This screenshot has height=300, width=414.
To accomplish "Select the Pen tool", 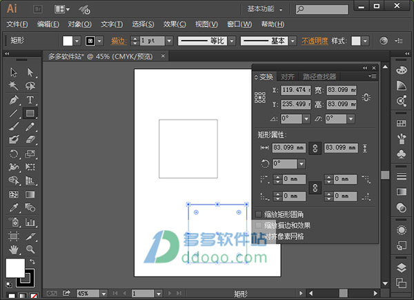I will [x=14, y=100].
